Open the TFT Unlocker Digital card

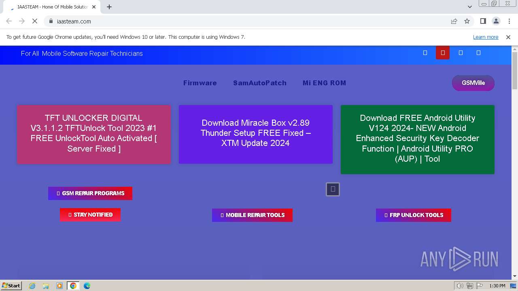click(x=94, y=134)
